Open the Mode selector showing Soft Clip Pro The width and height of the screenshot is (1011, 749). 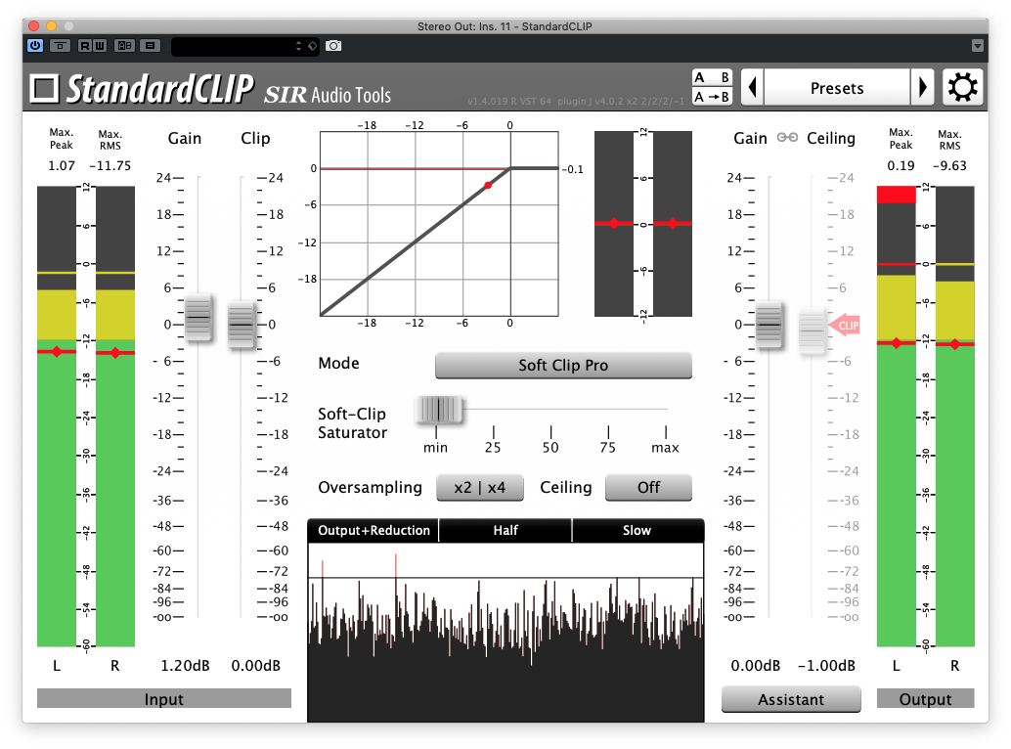coord(563,365)
